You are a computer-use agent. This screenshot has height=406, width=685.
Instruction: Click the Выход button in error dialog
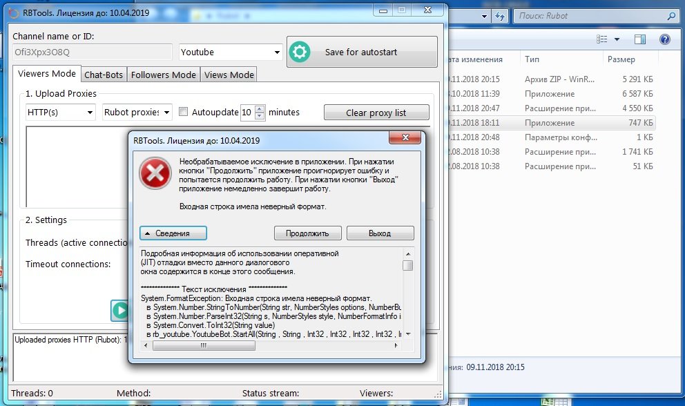click(380, 233)
